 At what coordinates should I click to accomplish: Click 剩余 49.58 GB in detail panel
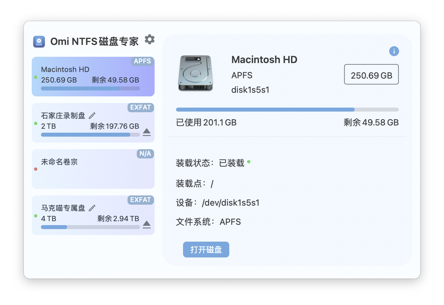click(x=371, y=122)
